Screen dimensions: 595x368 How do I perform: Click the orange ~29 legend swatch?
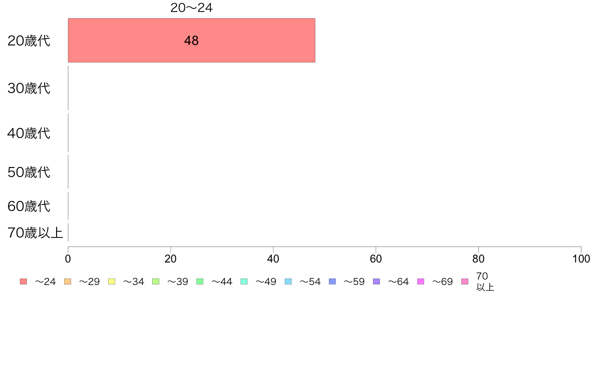coord(68,281)
